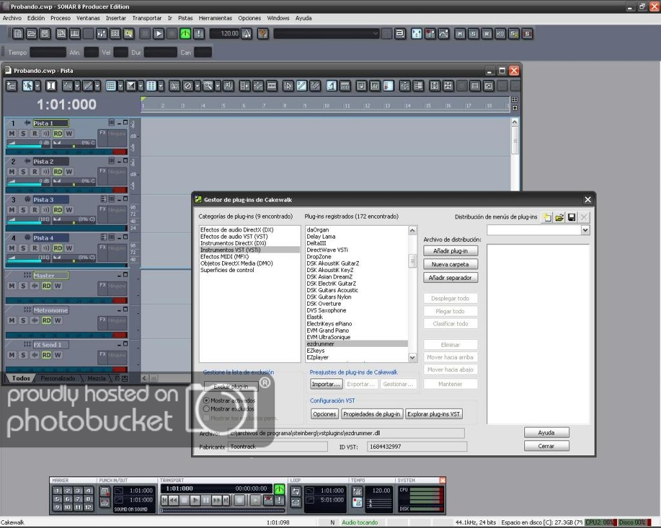This screenshot has width=661, height=528.
Task: Solo Pista 2 using the S button
Action: (x=23, y=172)
